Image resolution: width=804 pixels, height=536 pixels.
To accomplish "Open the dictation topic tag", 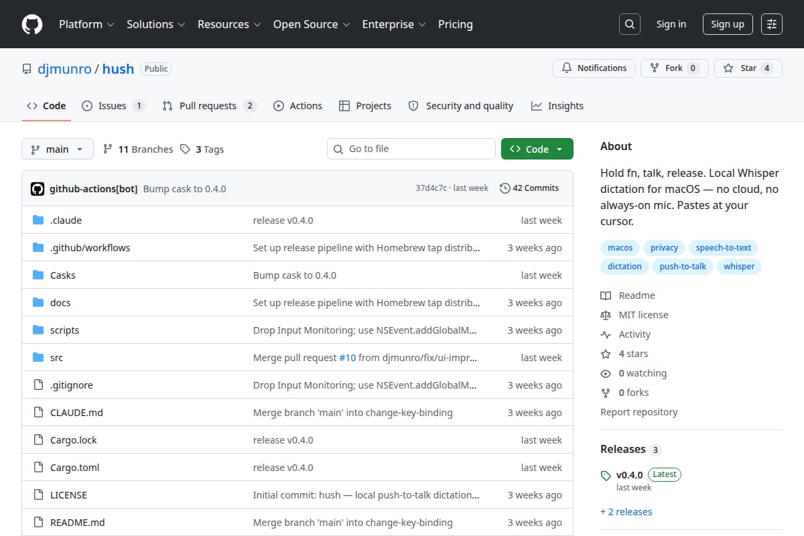I will tap(624, 267).
